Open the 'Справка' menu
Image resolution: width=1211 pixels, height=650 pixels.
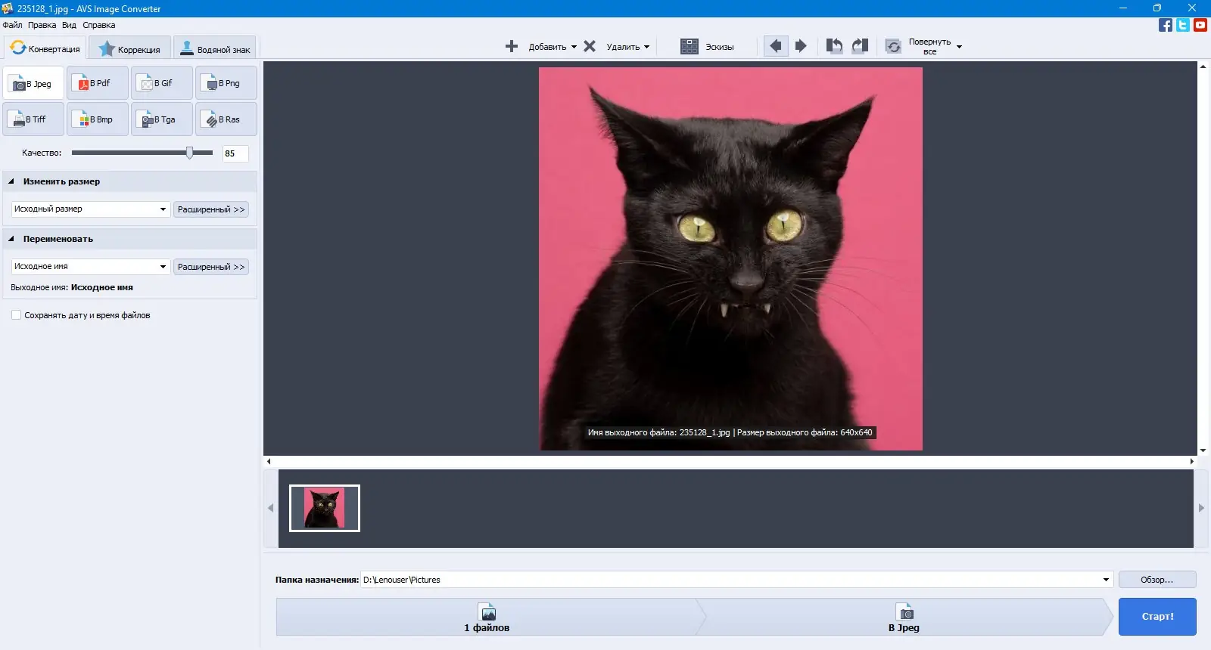[x=99, y=25]
